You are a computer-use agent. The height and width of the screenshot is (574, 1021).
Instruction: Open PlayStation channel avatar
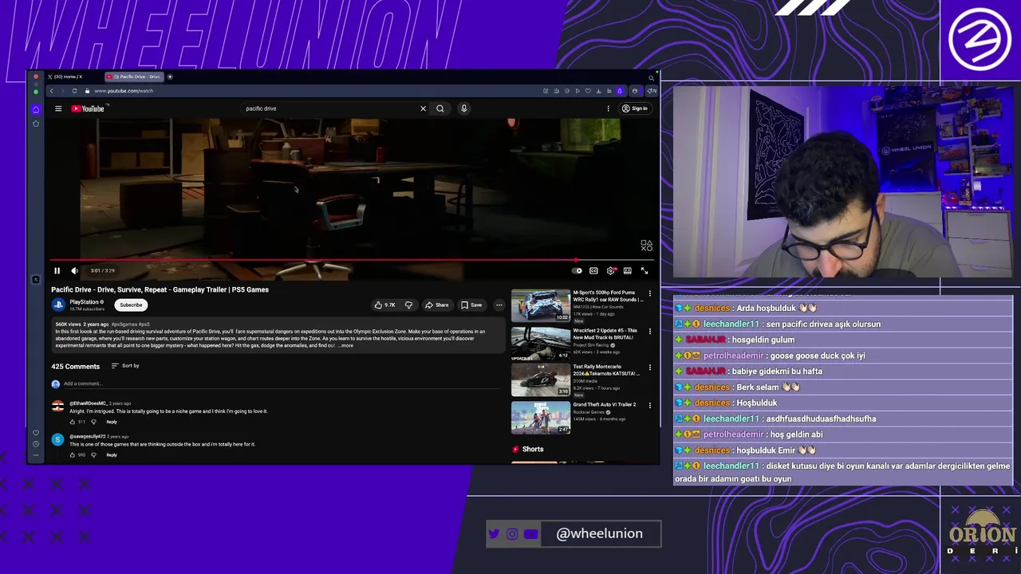[58, 305]
